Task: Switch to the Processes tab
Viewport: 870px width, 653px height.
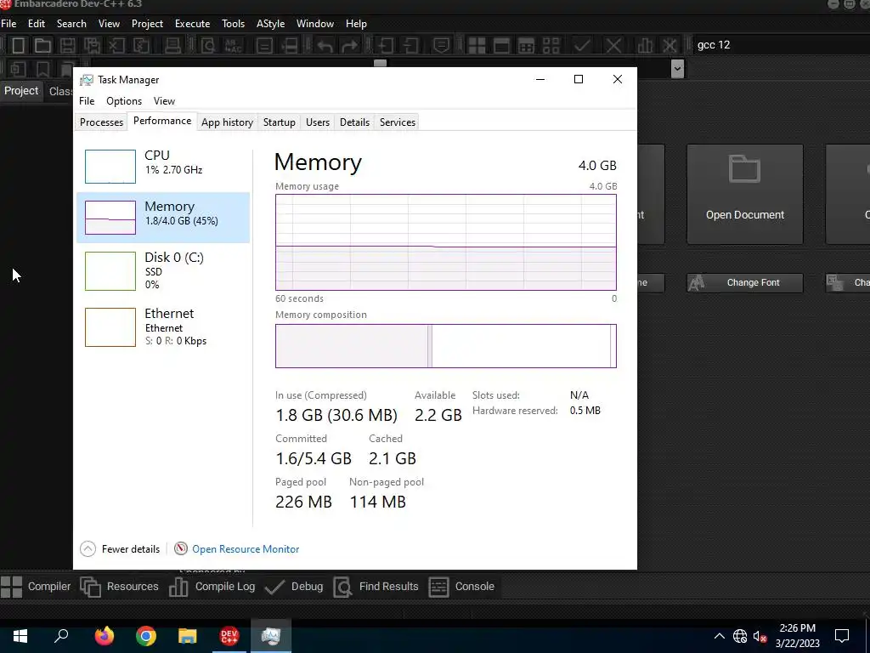Action: pyautogui.click(x=102, y=122)
